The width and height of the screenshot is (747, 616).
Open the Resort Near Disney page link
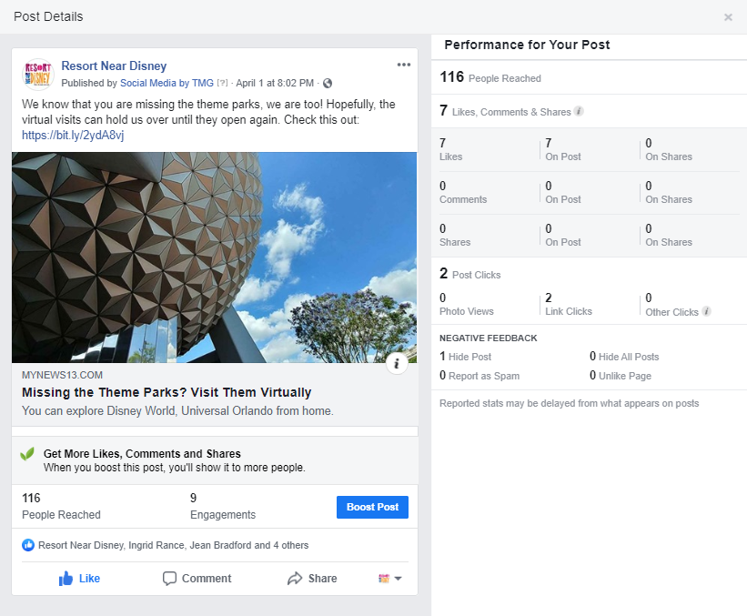pyautogui.click(x=114, y=66)
